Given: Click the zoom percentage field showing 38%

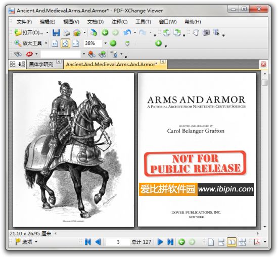Looking at the screenshot, I should (x=92, y=43).
